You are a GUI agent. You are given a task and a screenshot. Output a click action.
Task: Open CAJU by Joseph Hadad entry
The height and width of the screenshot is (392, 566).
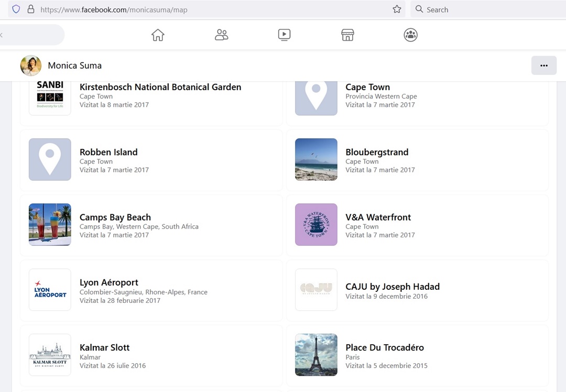(x=392, y=287)
